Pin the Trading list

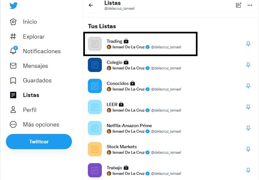pyautogui.click(x=248, y=44)
